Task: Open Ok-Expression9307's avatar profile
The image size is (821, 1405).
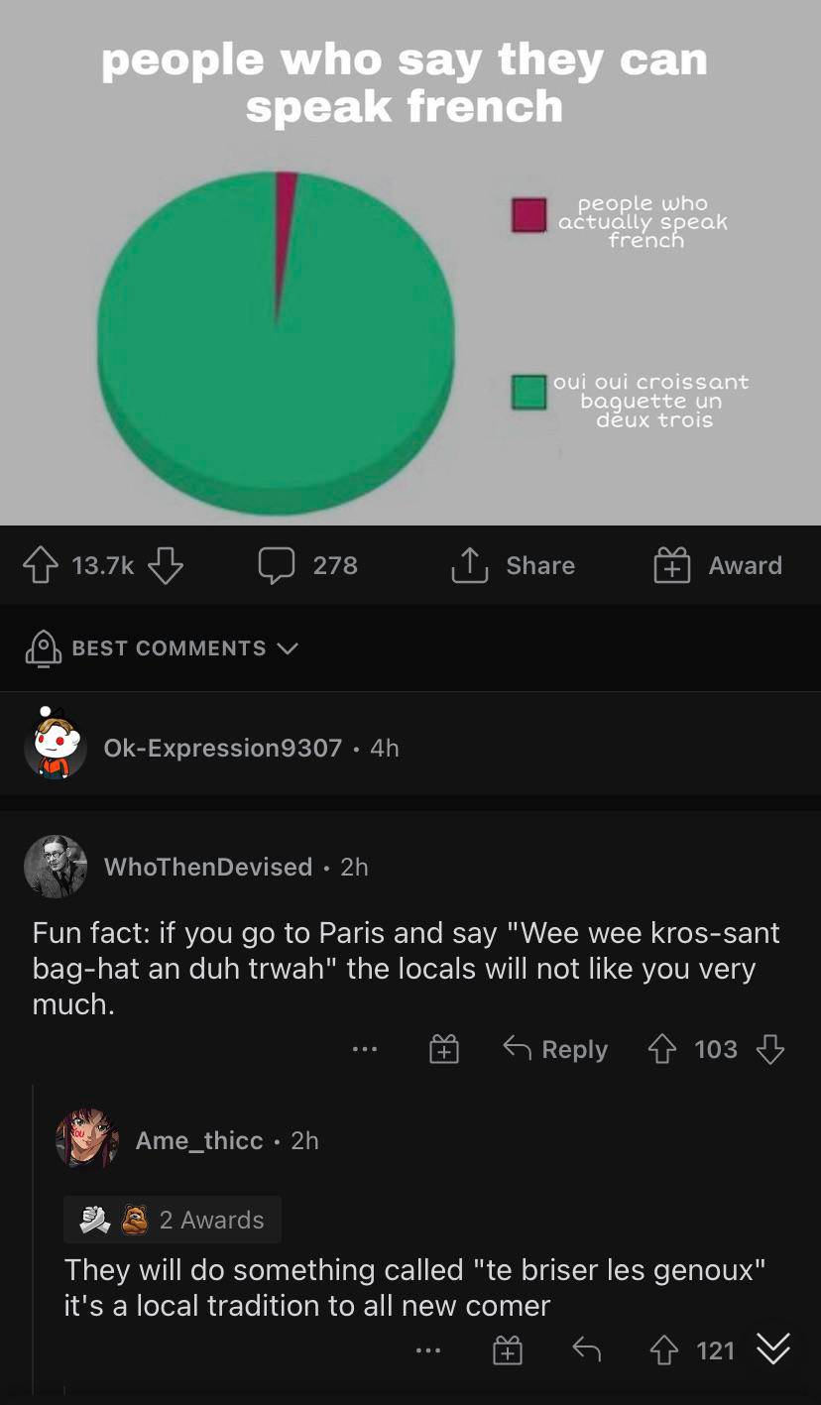Action: 55,746
